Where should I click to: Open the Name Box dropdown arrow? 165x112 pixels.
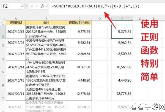point(22,6)
